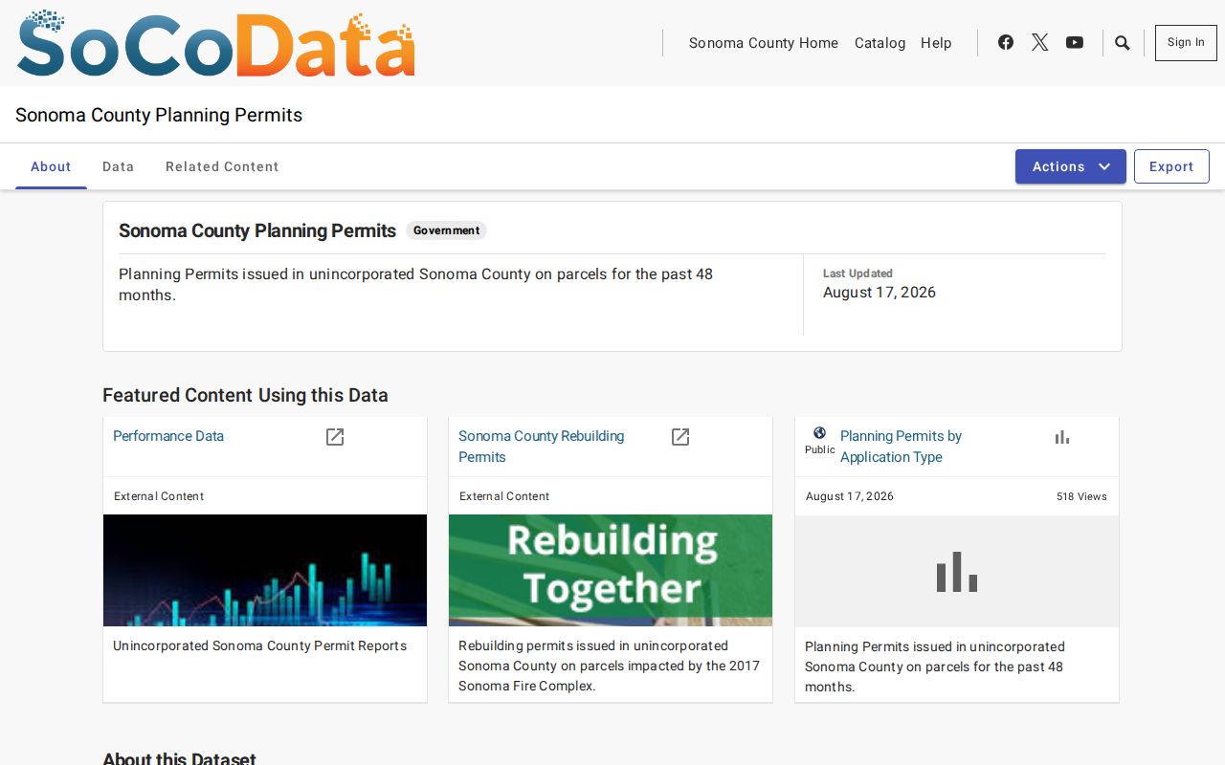Click the dataset description about 48 months
Screen dimensions: 1225x765
click(x=415, y=285)
